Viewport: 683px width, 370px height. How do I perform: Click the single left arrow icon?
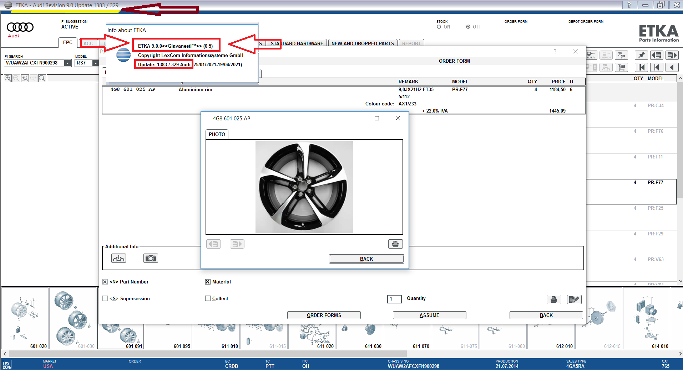pos(672,67)
